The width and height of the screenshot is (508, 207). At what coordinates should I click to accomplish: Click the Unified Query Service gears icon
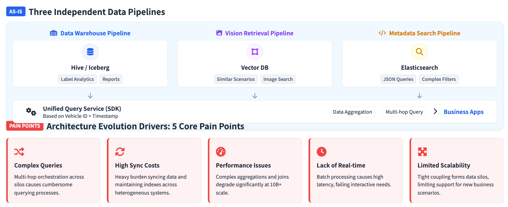(31, 111)
